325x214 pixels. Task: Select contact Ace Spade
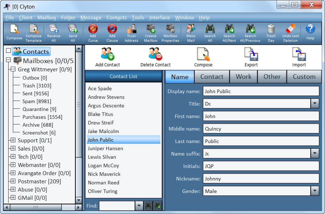(x=124, y=88)
